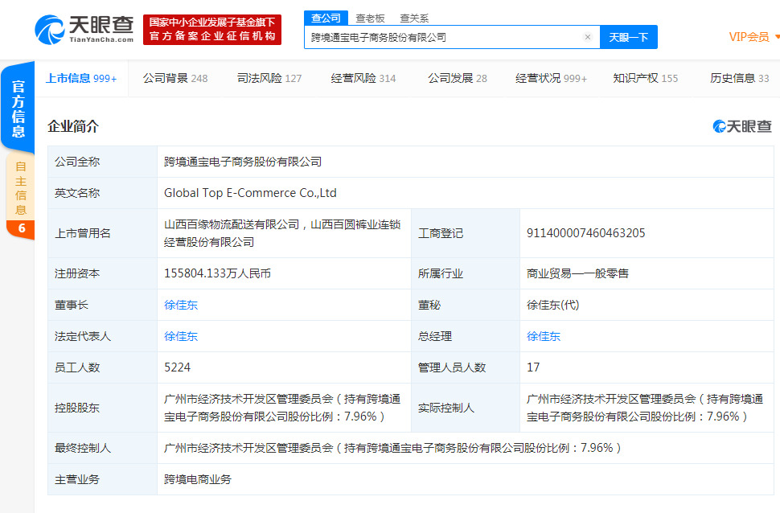Open the 历史信息 33 tab
This screenshot has width=780, height=513.
point(739,78)
